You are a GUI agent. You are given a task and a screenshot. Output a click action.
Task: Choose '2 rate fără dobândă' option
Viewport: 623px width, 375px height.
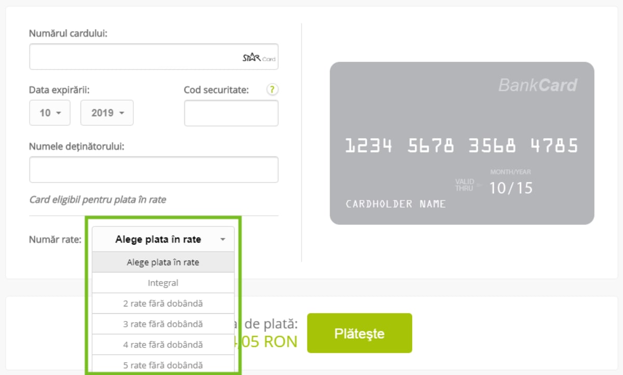163,303
